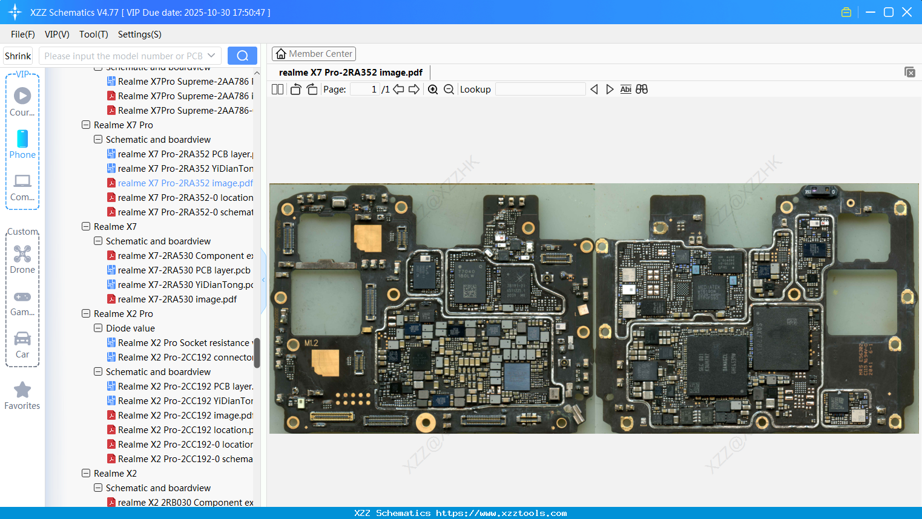The height and width of the screenshot is (519, 922).
Task: Open the Courses section in sidebar
Action: (22, 102)
